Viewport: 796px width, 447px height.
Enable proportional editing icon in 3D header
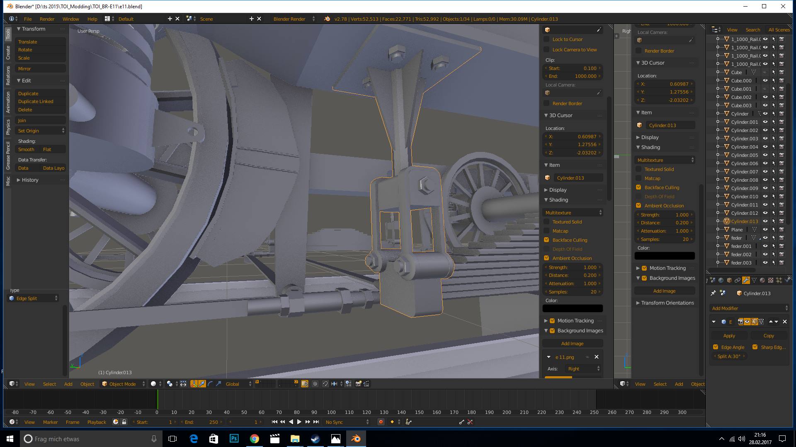pyautogui.click(x=315, y=384)
